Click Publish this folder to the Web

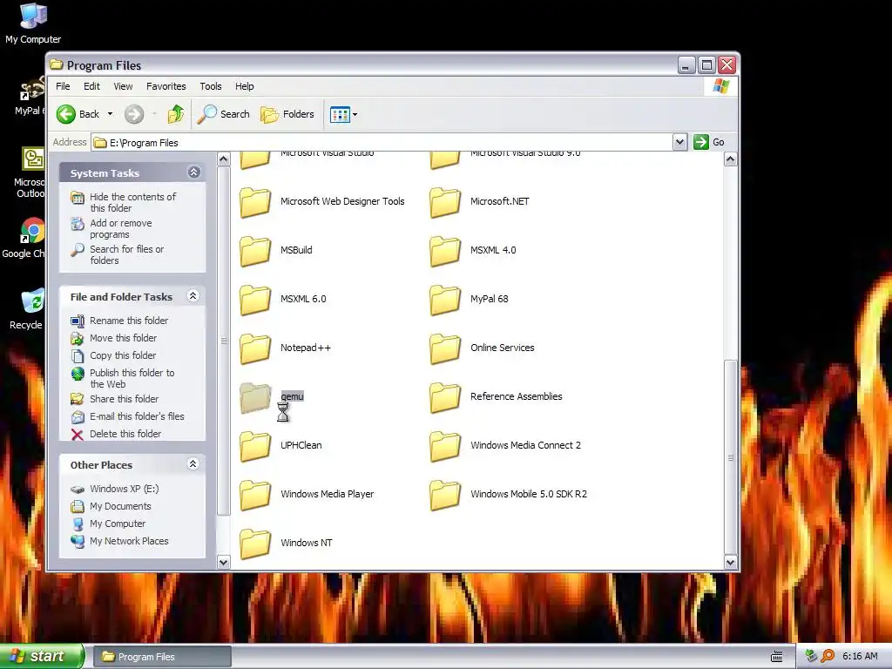[132, 378]
